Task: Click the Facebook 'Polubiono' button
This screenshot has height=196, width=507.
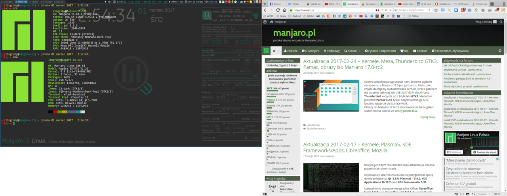Action: 454,152
